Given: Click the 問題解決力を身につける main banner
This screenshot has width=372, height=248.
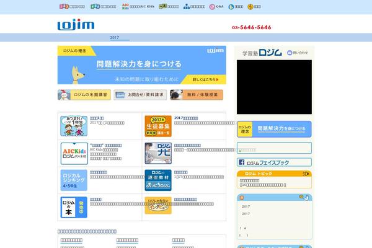Looking at the screenshot, I should (141, 65).
